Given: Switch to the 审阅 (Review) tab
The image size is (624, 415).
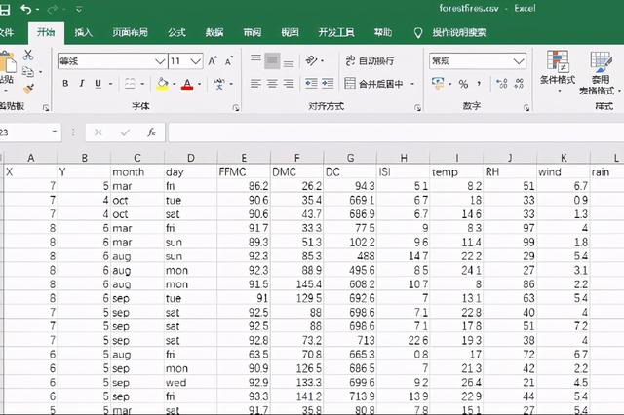Looking at the screenshot, I should coord(253,32).
